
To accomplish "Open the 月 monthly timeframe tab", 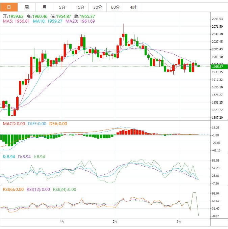I will point(45,7).
